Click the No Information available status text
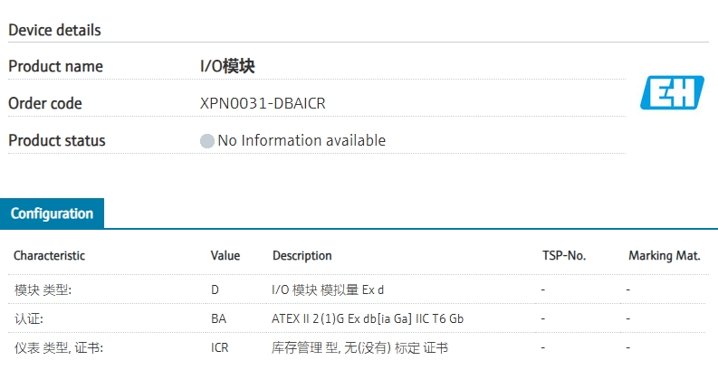 click(302, 140)
